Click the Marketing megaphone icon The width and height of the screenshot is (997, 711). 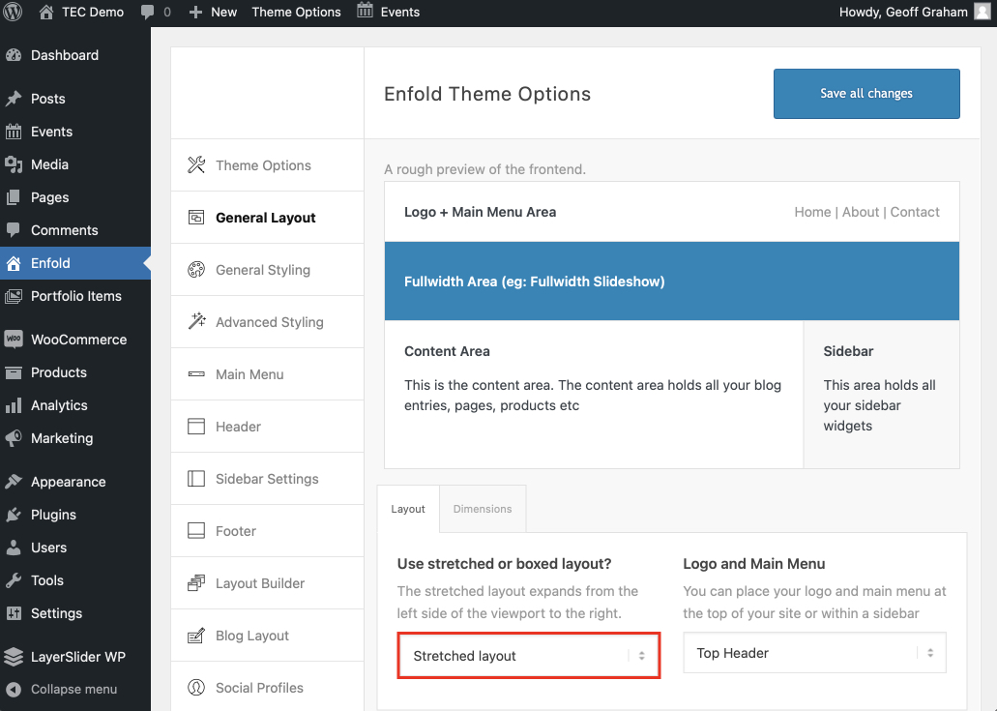tap(14, 438)
